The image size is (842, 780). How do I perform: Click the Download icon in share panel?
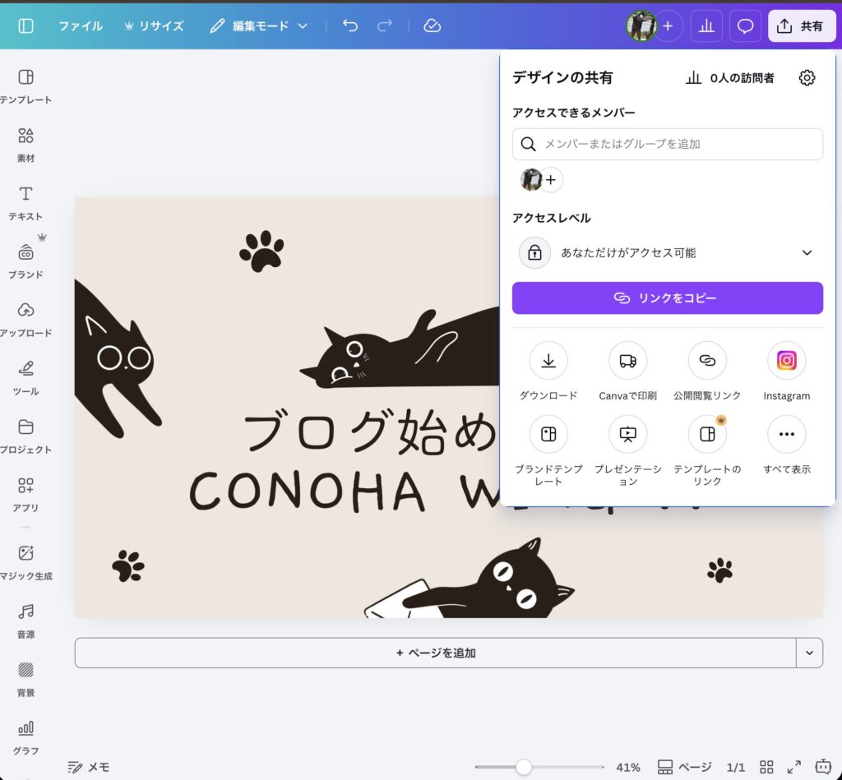[x=548, y=361]
